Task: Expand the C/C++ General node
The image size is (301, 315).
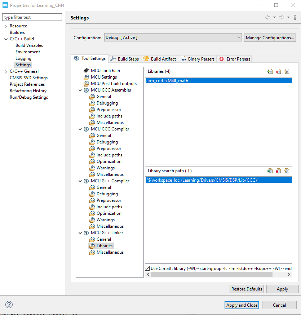Action: (x=6, y=71)
